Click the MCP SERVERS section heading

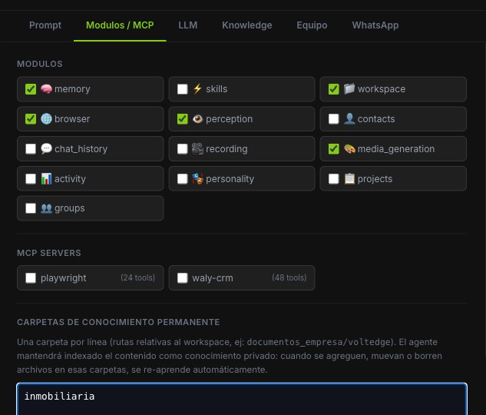(49, 253)
